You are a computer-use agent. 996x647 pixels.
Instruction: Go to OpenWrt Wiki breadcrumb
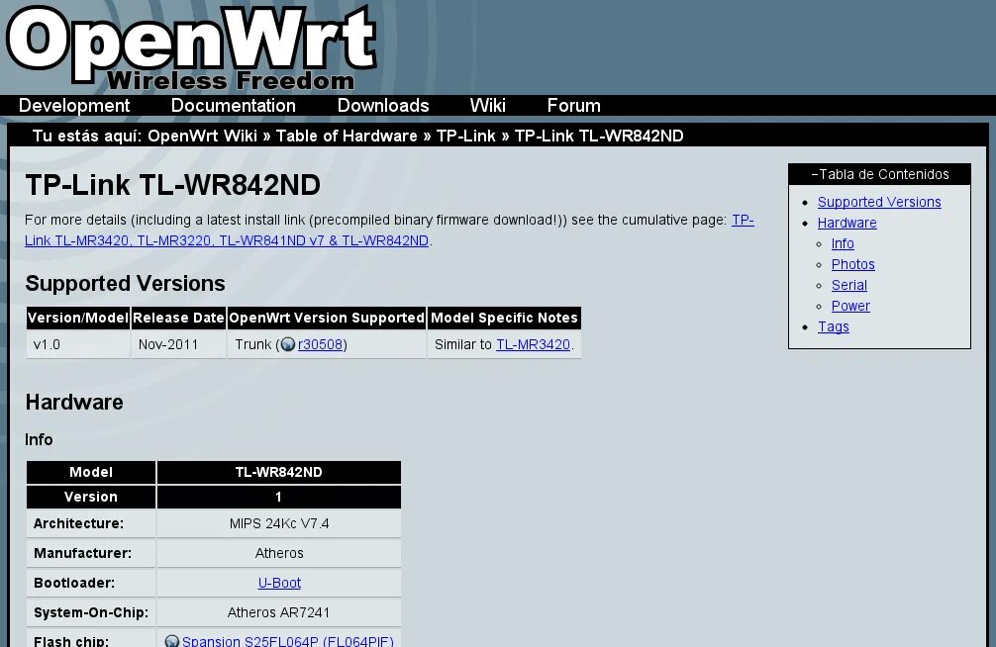pos(202,136)
